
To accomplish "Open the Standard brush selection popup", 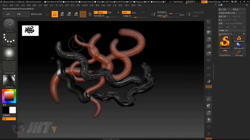I will pyautogui.click(x=9, y=25).
